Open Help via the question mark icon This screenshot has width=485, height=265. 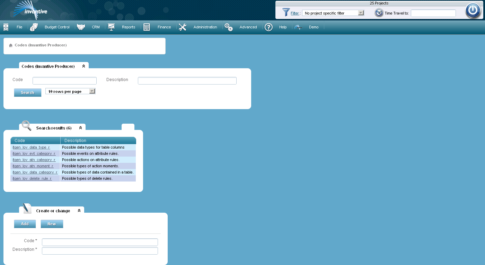point(268,27)
